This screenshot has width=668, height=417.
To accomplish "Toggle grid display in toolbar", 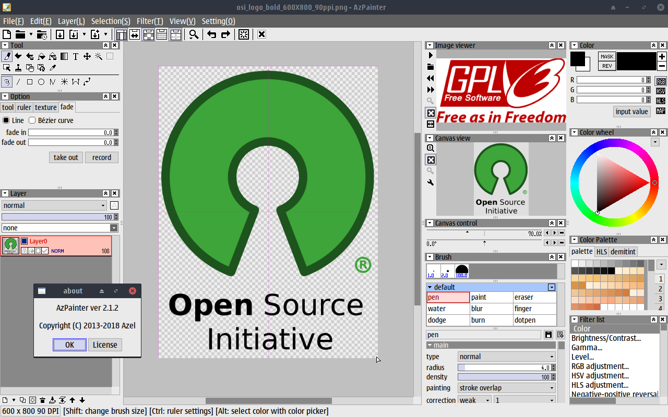I will point(162,34).
